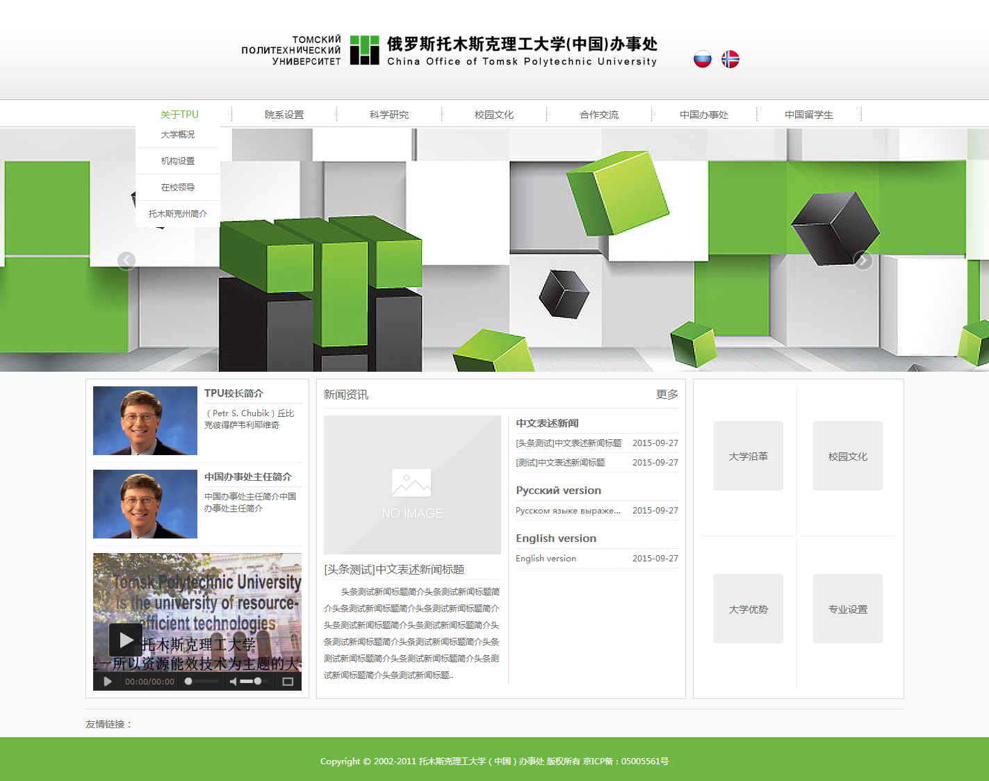Open the 中国留学生 navigation menu

809,115
